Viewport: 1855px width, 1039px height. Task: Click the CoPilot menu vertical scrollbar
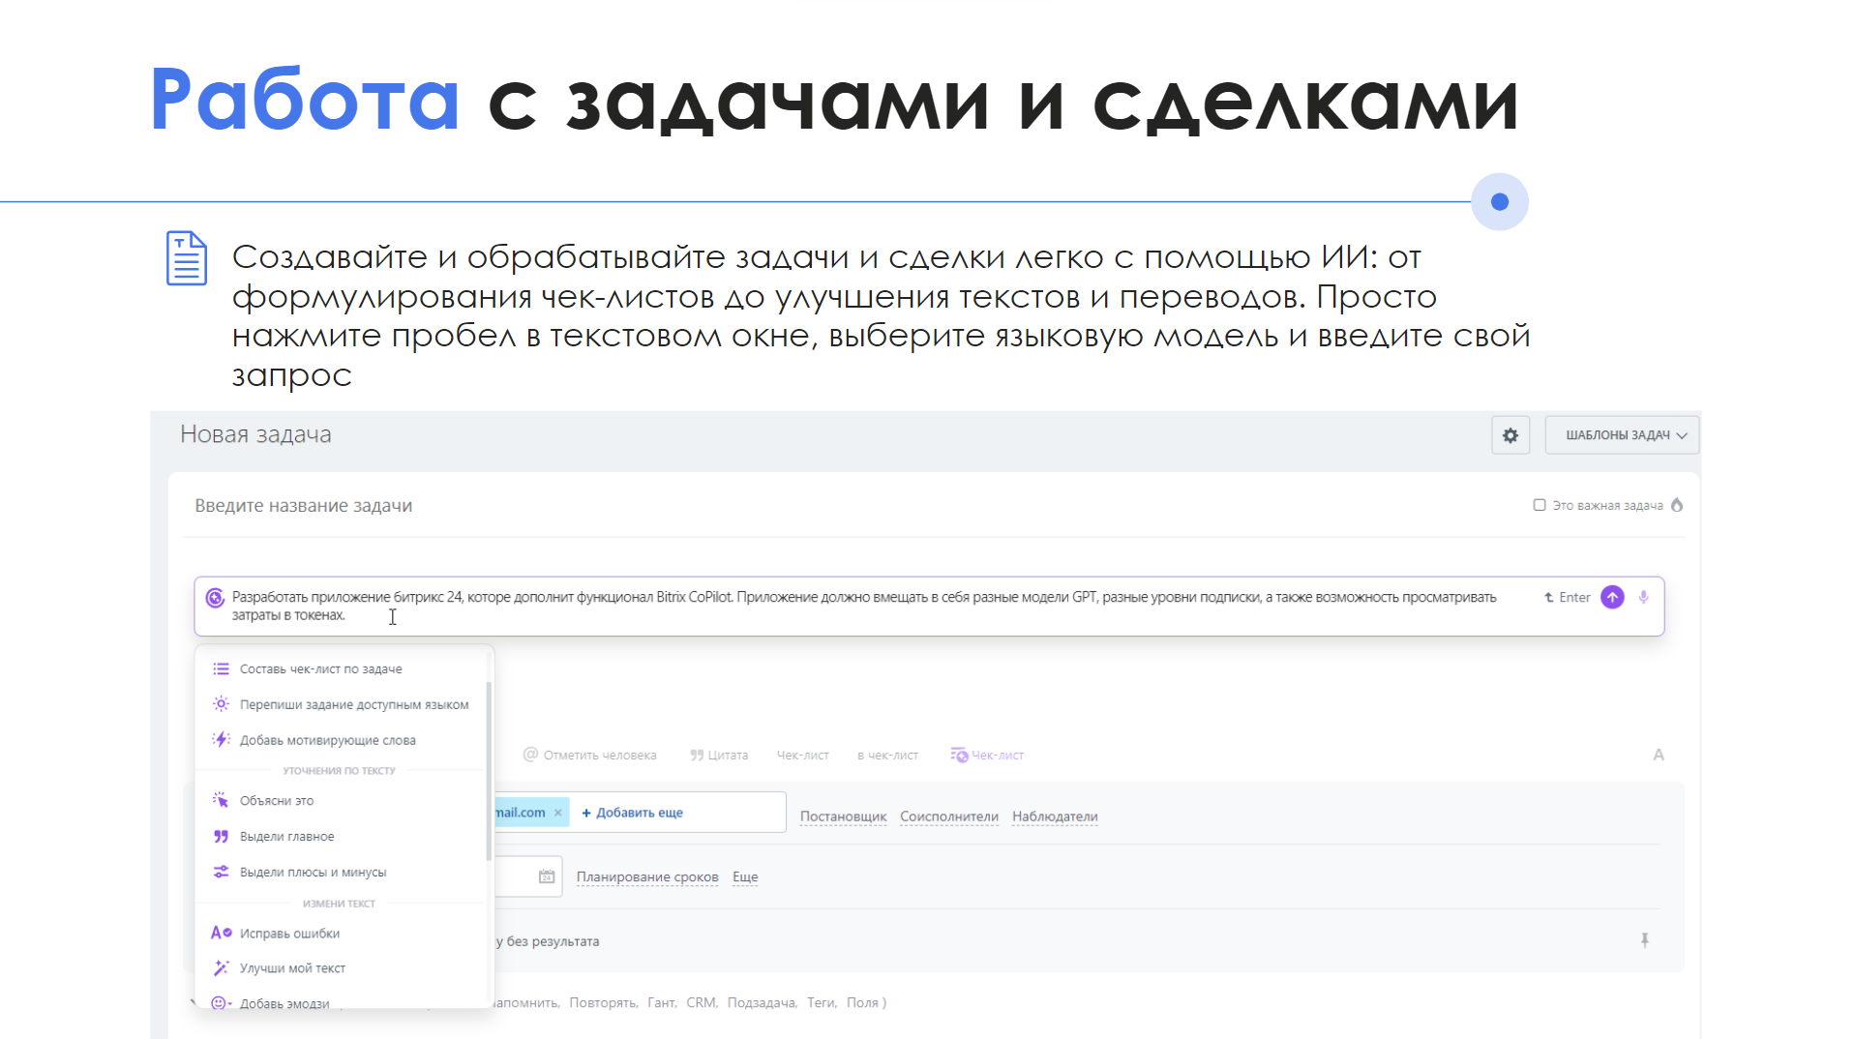(x=489, y=770)
